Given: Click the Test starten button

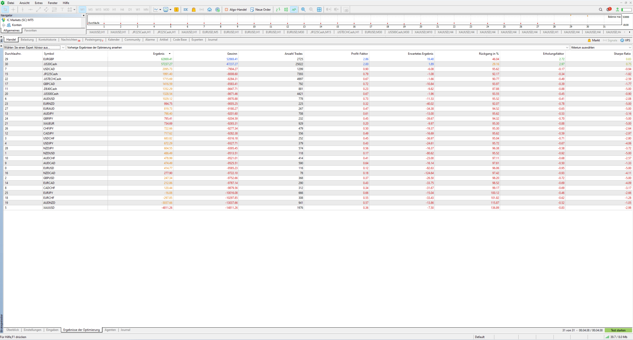Looking at the screenshot, I should 618,330.
